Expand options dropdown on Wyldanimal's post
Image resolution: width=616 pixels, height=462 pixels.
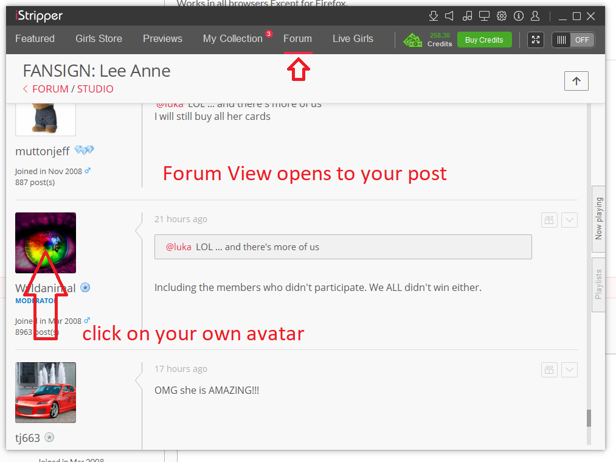[x=569, y=220]
